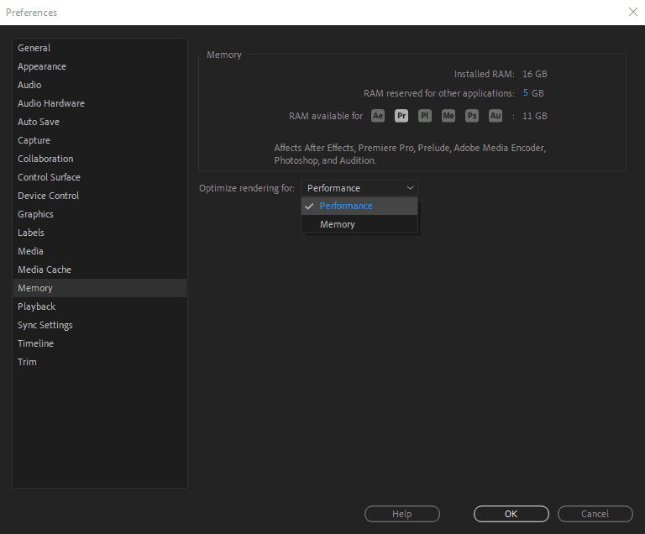Switch to Audio Hardware preferences

click(51, 103)
